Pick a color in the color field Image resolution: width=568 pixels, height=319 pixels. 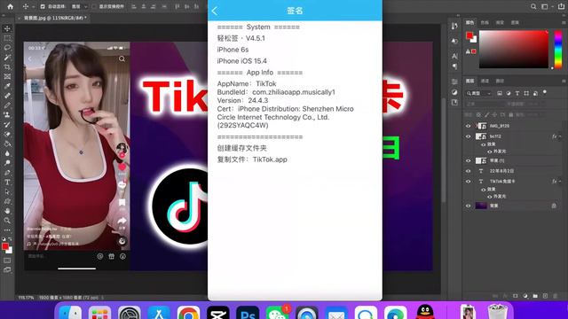(x=514, y=49)
